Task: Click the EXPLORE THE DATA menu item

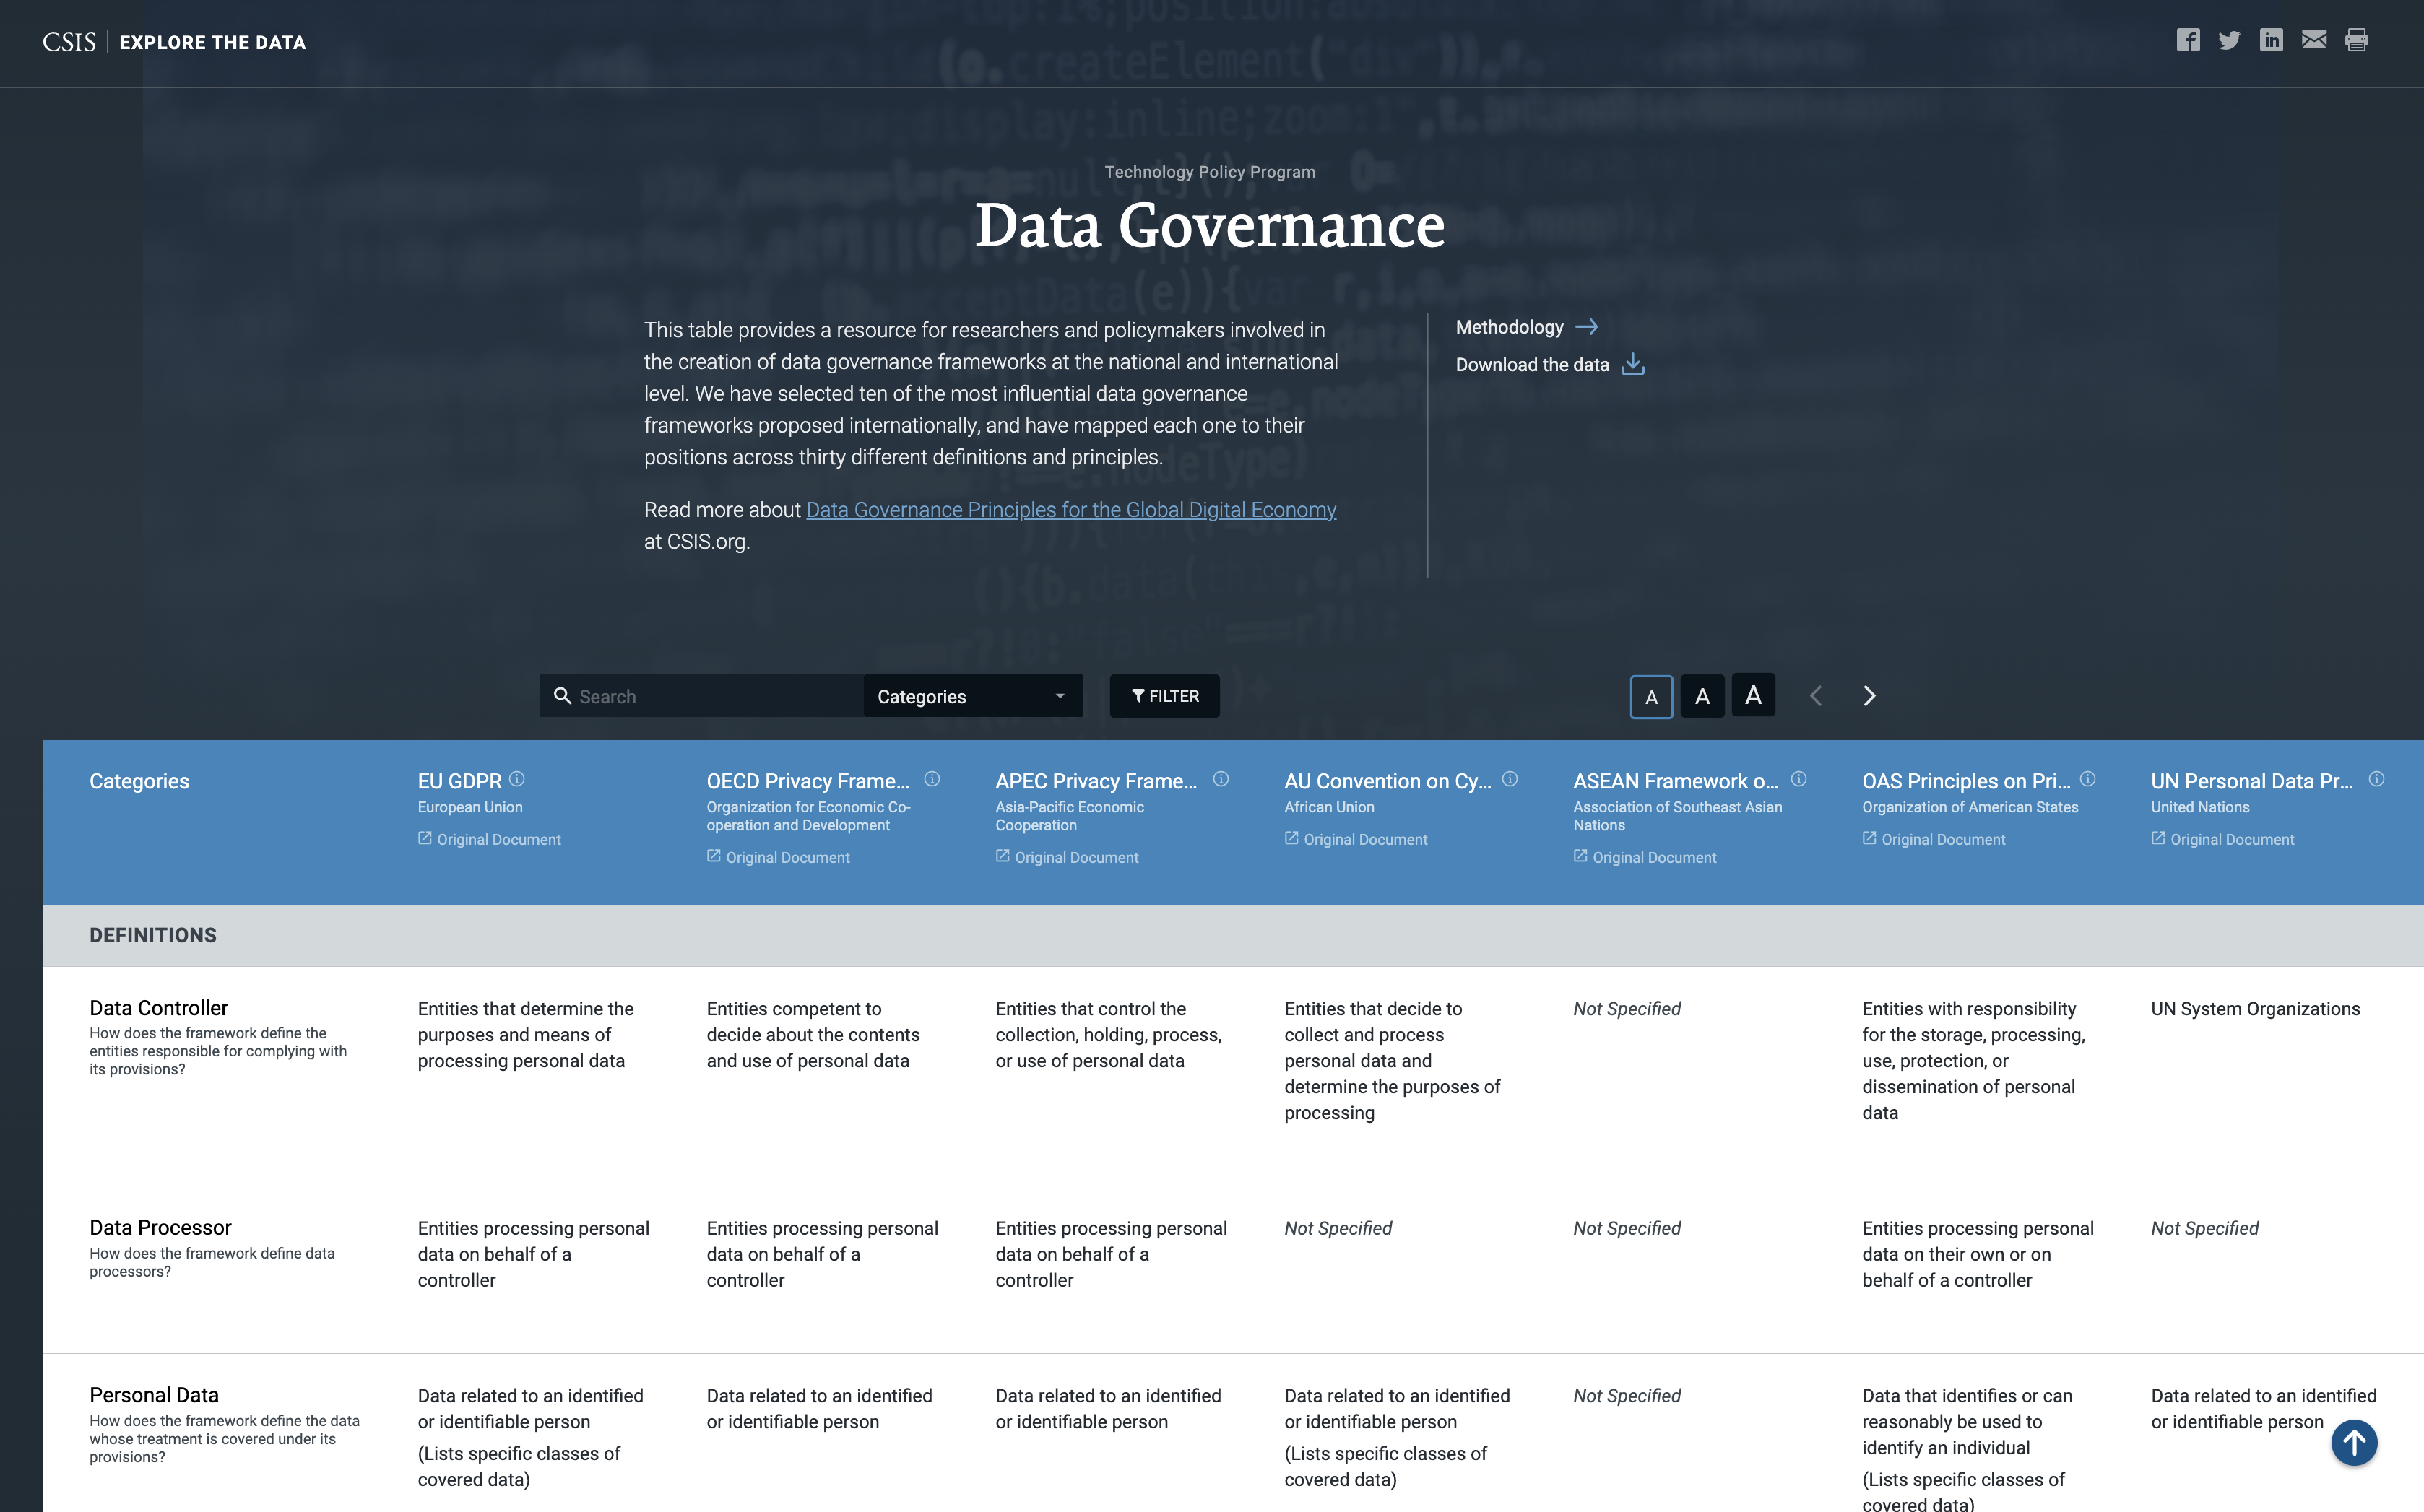Action: pyautogui.click(x=212, y=42)
